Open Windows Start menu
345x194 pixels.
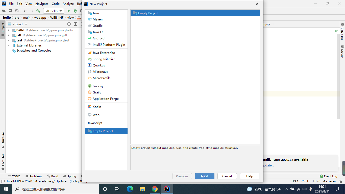coord(6,189)
